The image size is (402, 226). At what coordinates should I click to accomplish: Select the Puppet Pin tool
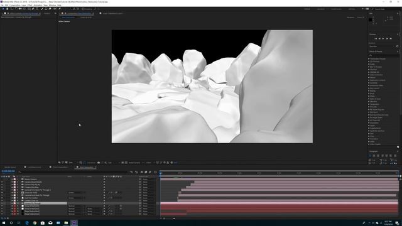coord(60,9)
